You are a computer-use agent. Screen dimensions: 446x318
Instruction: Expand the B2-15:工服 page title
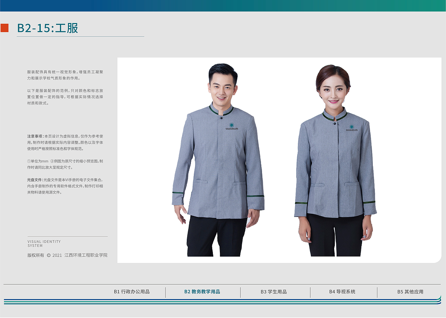click(x=48, y=28)
